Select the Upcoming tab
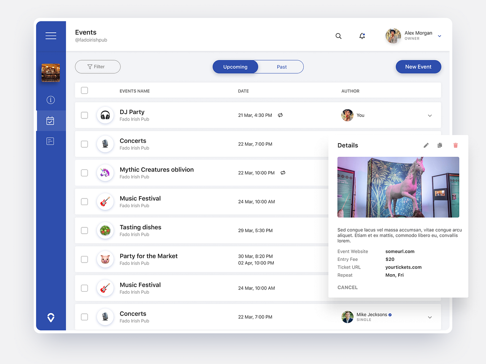486x364 pixels. click(235, 67)
